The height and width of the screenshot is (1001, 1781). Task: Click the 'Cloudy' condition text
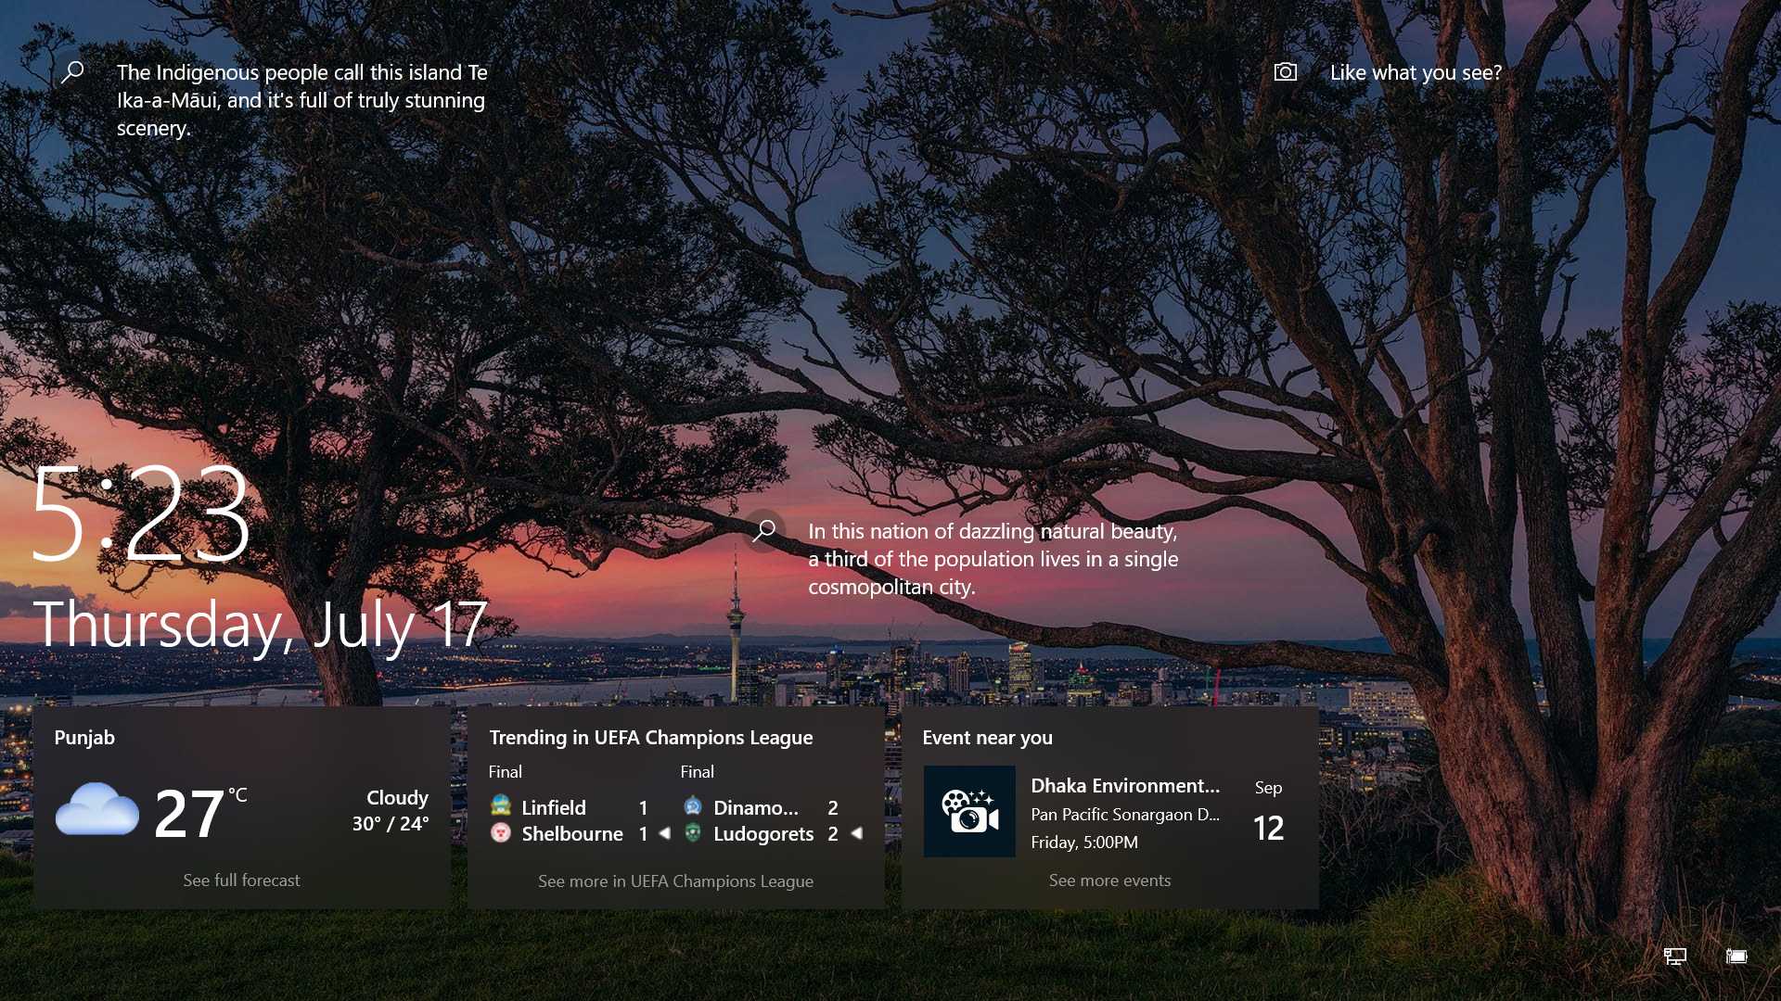tap(397, 797)
